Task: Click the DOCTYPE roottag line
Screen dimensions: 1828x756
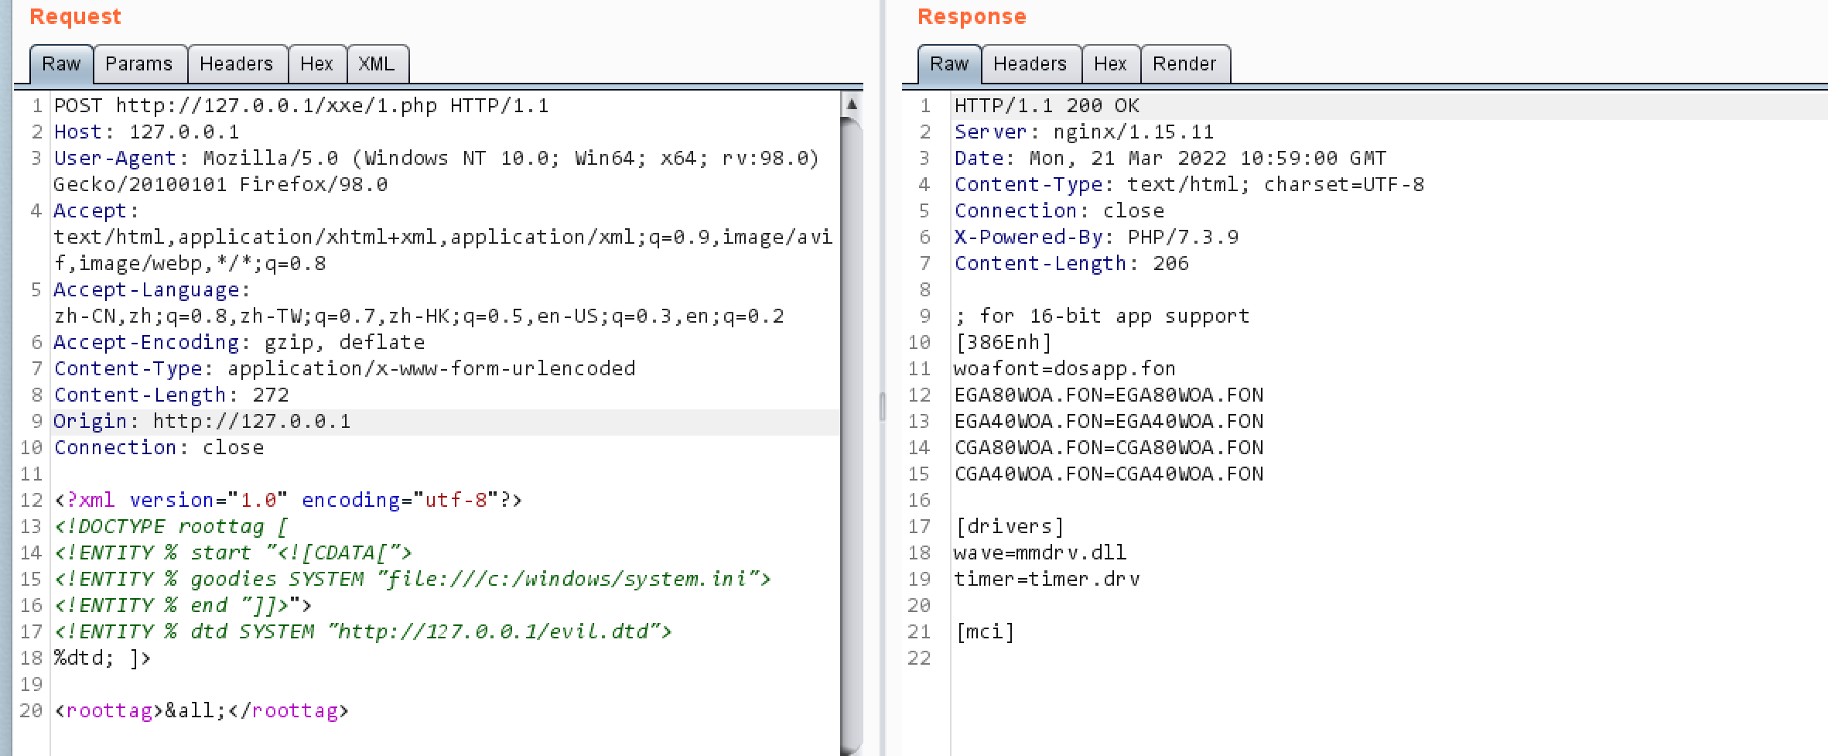Action: (171, 527)
